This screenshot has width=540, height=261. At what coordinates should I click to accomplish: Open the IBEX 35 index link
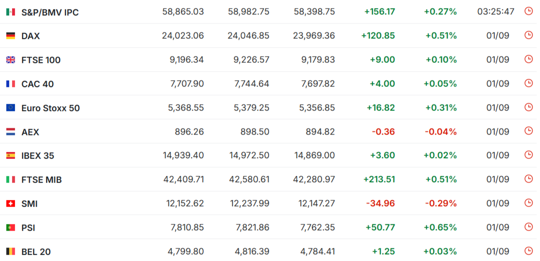38,156
